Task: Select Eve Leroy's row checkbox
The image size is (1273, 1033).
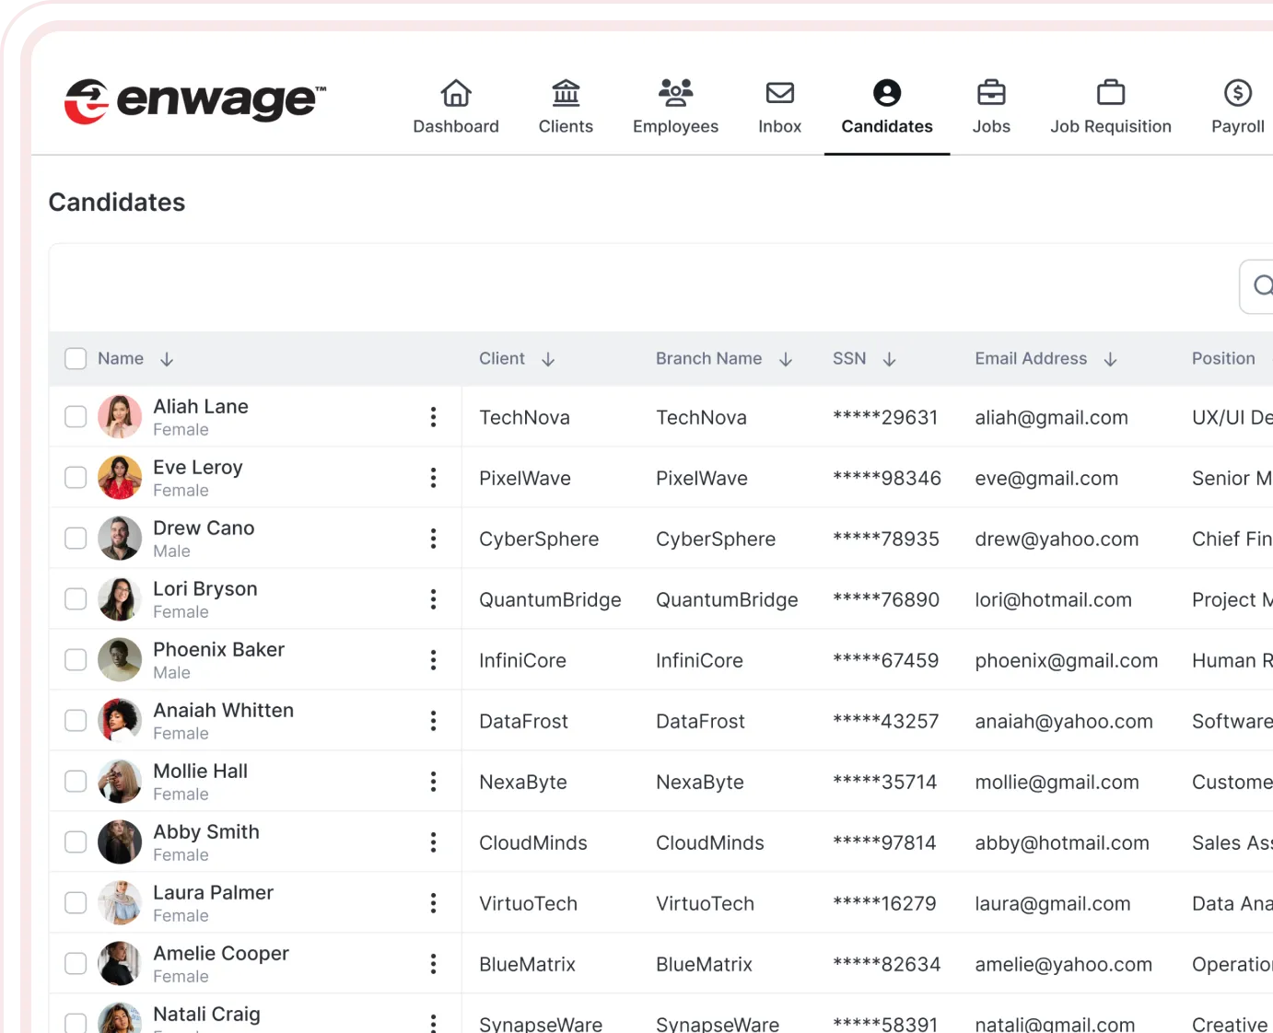Action: click(76, 478)
